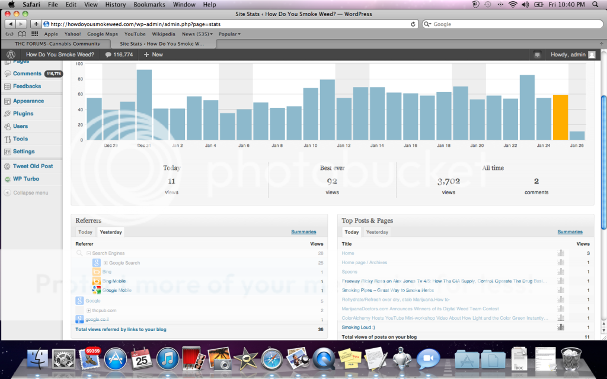This screenshot has height=379, width=607.
Task: Click the Google search field
Action: pyautogui.click(x=513, y=24)
